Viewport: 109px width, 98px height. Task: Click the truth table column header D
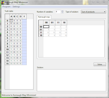point(20,17)
